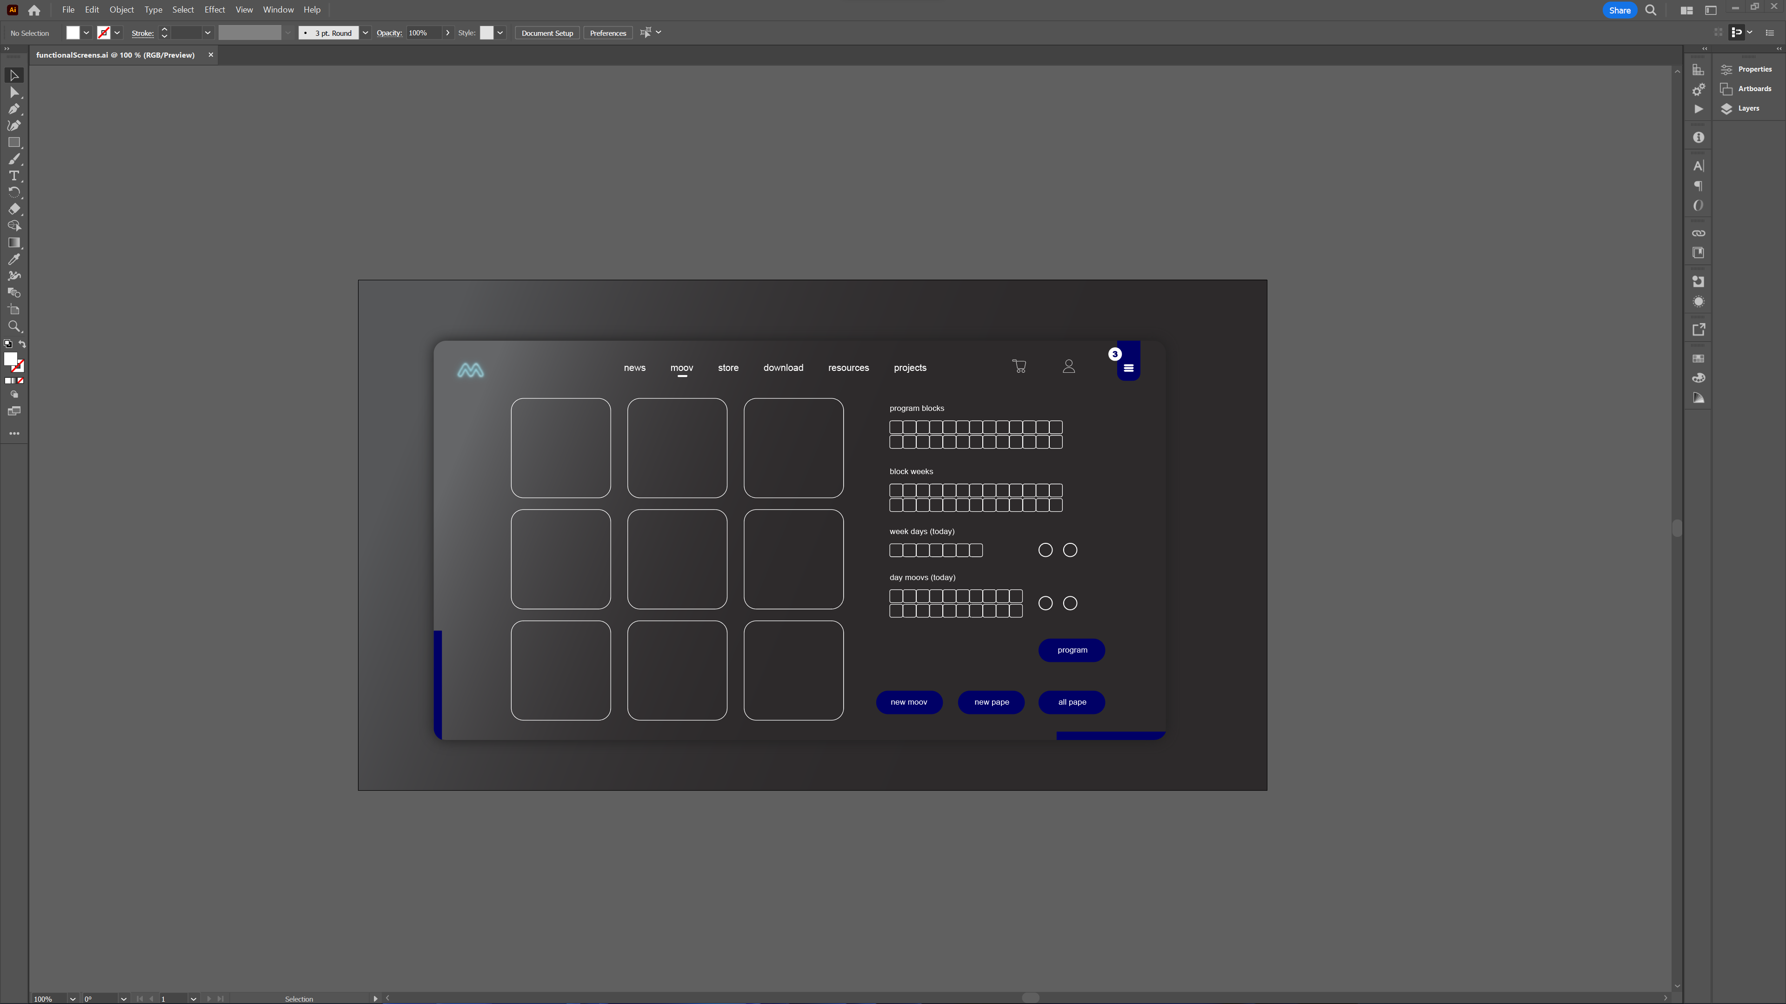This screenshot has width=1786, height=1004.
Task: Set color mode to None in toolbar
Action: tap(21, 380)
